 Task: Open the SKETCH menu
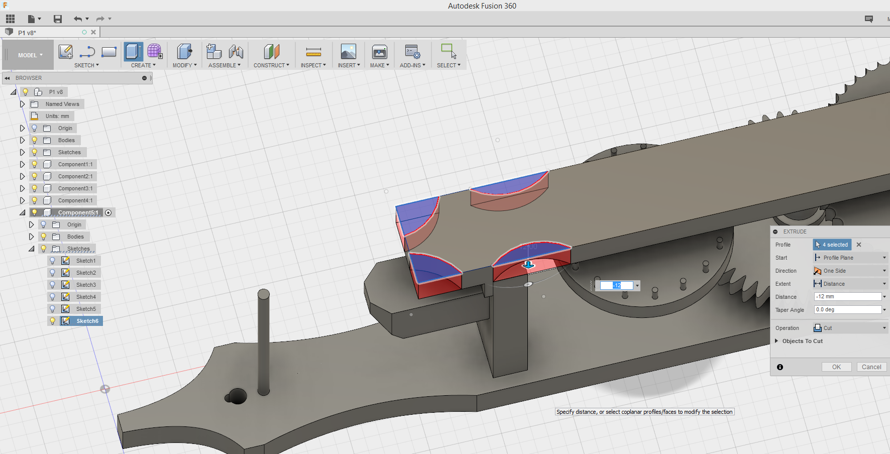[x=86, y=65]
